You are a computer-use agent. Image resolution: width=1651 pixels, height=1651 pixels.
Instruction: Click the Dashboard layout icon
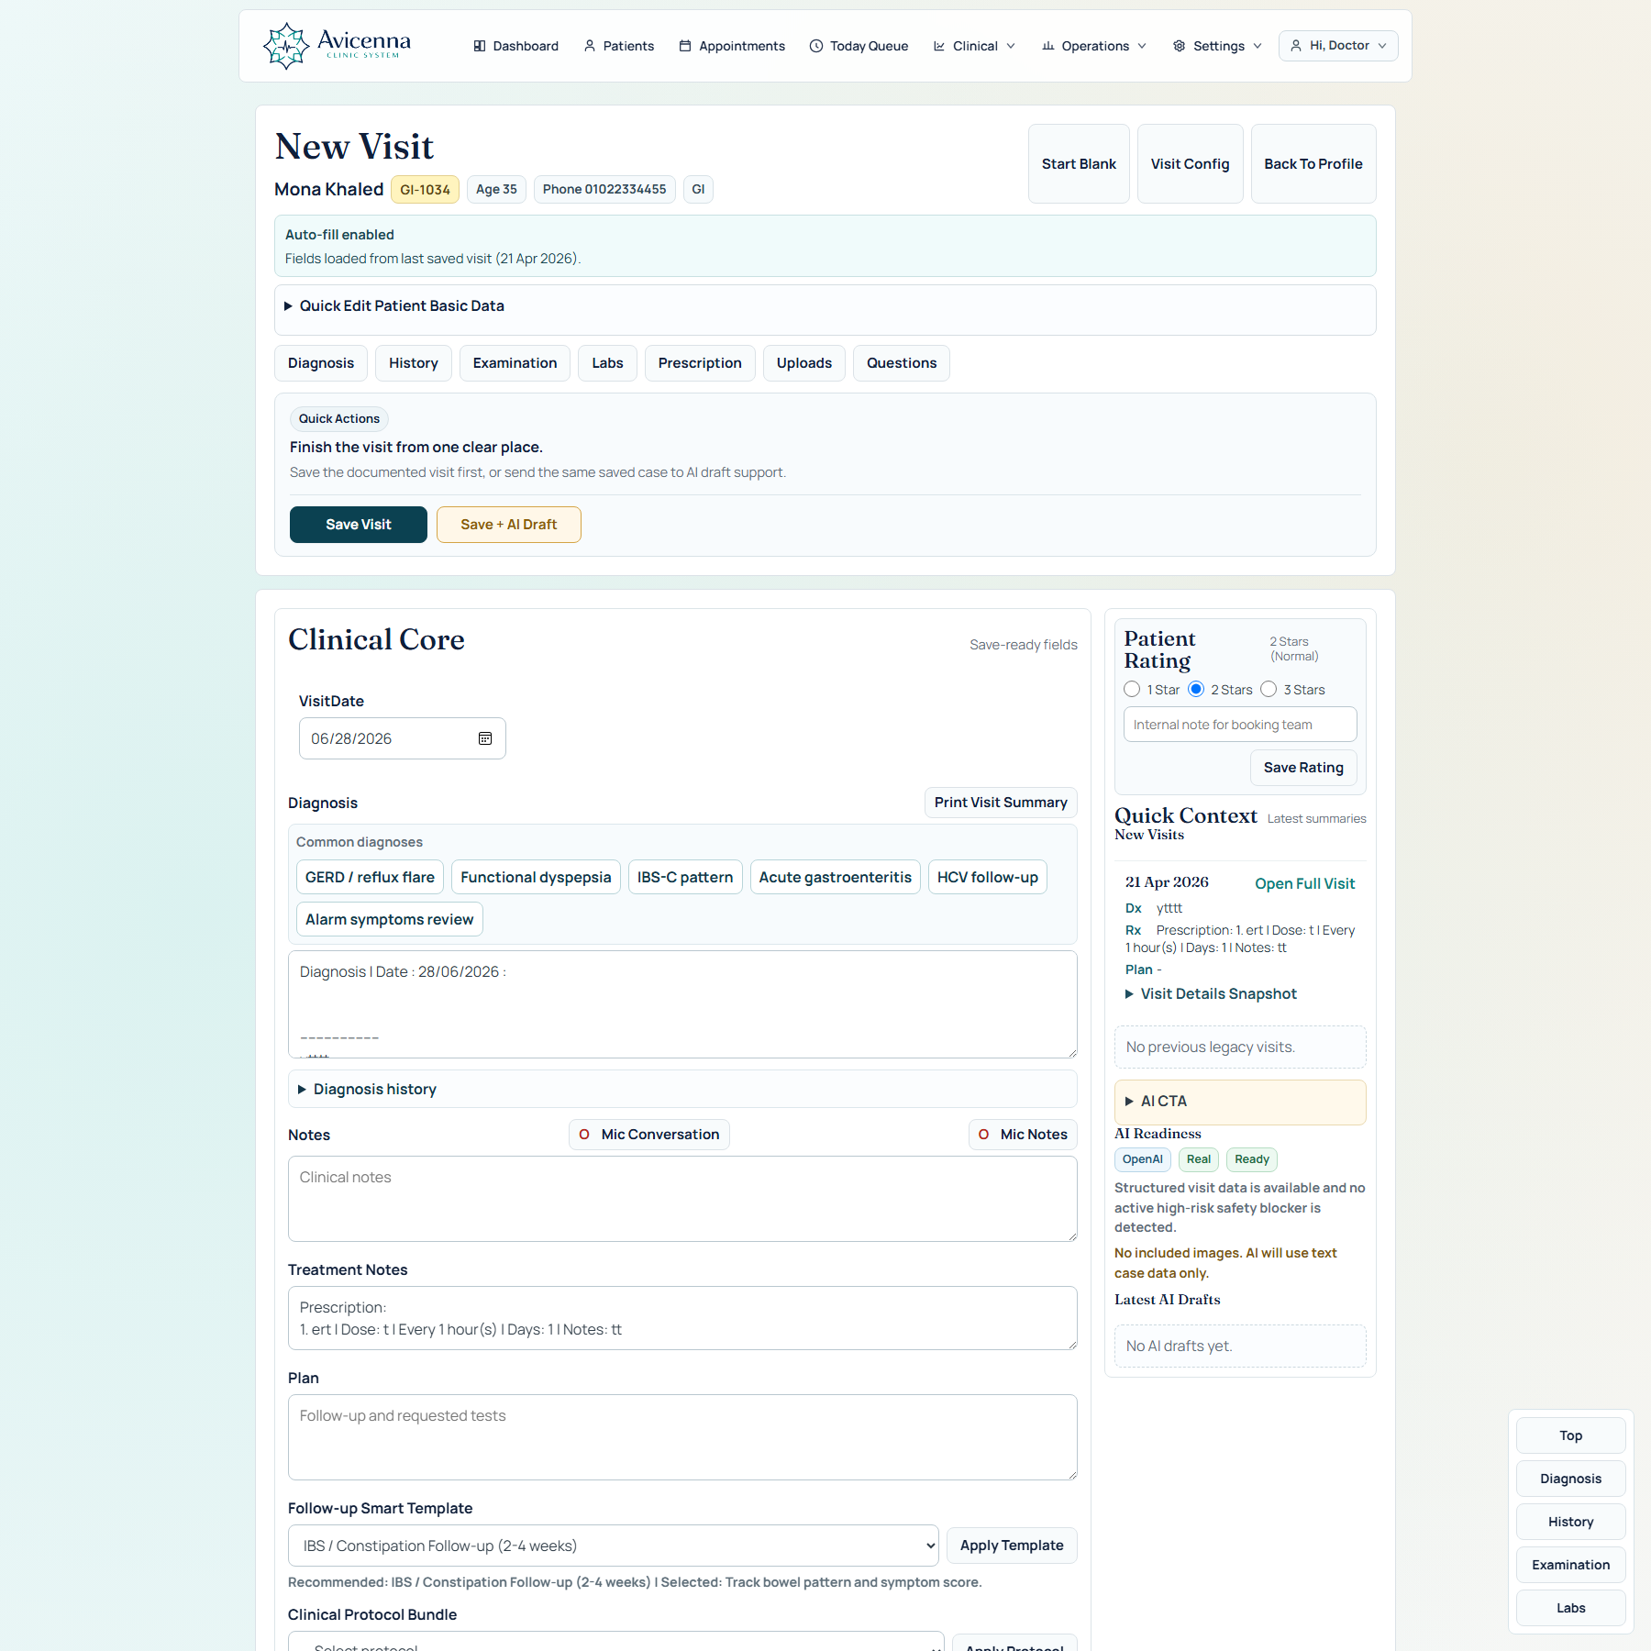pyautogui.click(x=480, y=46)
